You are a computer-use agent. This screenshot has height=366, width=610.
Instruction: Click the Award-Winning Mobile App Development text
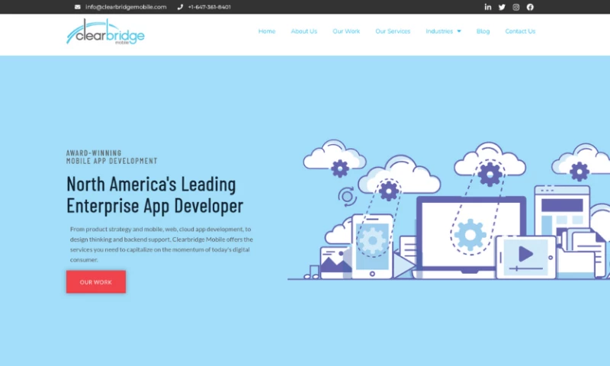(x=111, y=157)
